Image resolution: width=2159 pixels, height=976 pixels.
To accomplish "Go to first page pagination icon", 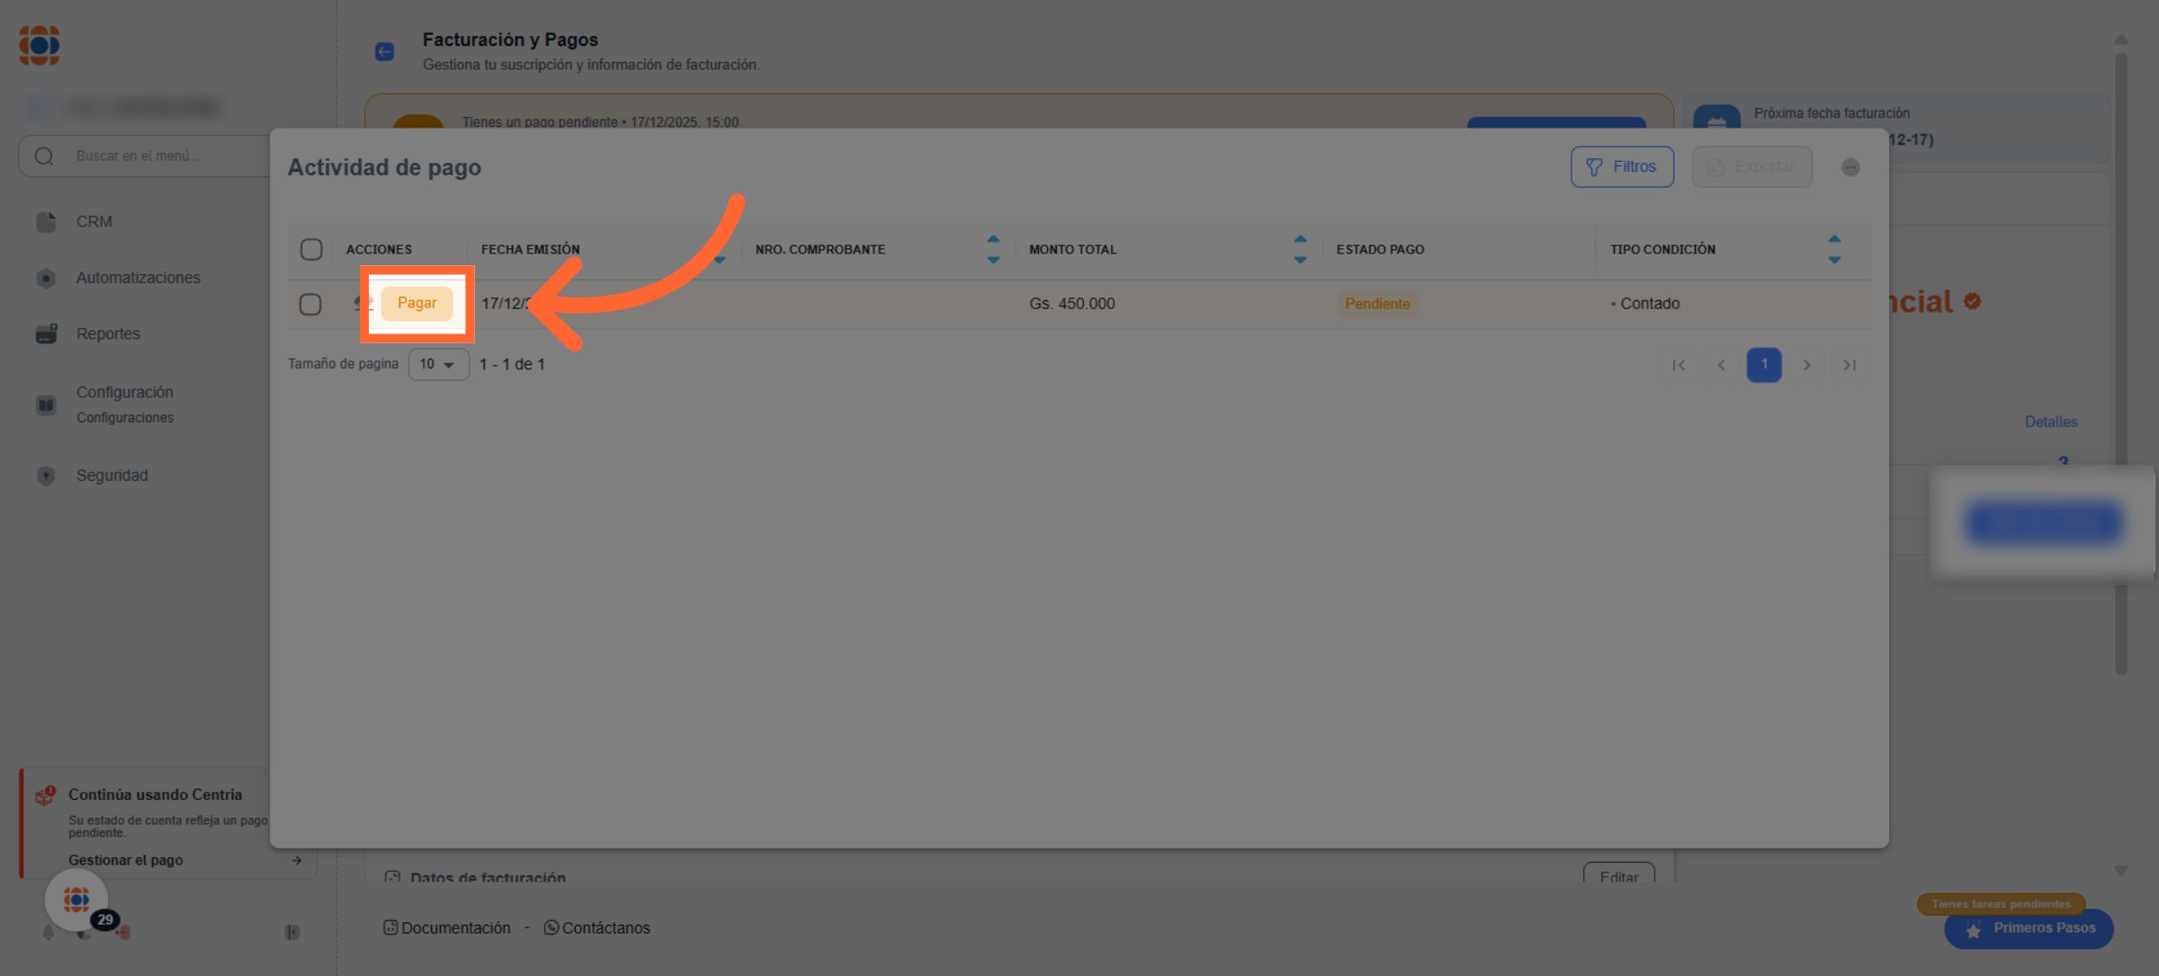I will pos(1679,365).
